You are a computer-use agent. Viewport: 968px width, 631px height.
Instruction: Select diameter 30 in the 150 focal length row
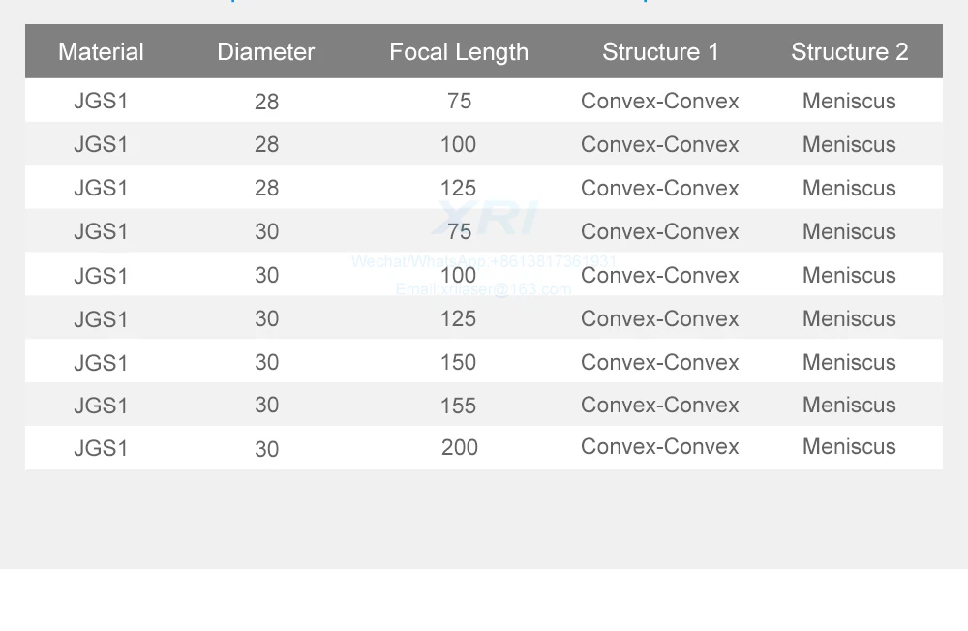266,362
